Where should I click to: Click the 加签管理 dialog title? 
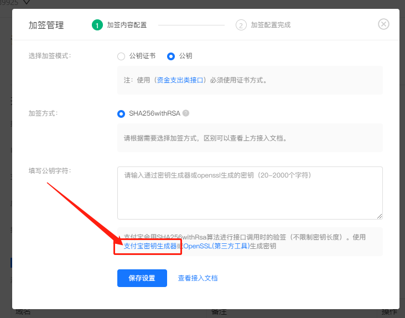coord(46,25)
